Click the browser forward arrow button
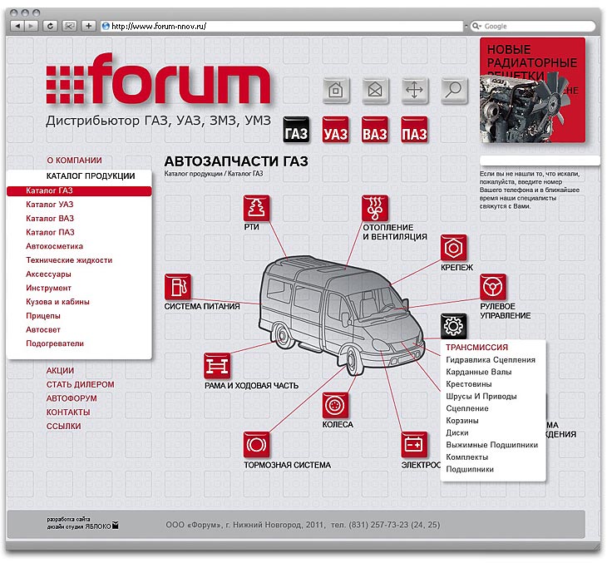 click(x=31, y=26)
